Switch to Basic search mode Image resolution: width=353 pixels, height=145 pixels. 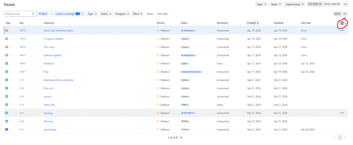(x=337, y=14)
